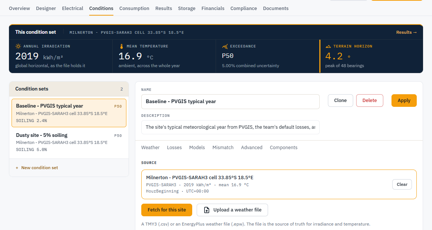The image size is (432, 230).
Task: Switch to the Storage tab
Action: tap(187, 8)
